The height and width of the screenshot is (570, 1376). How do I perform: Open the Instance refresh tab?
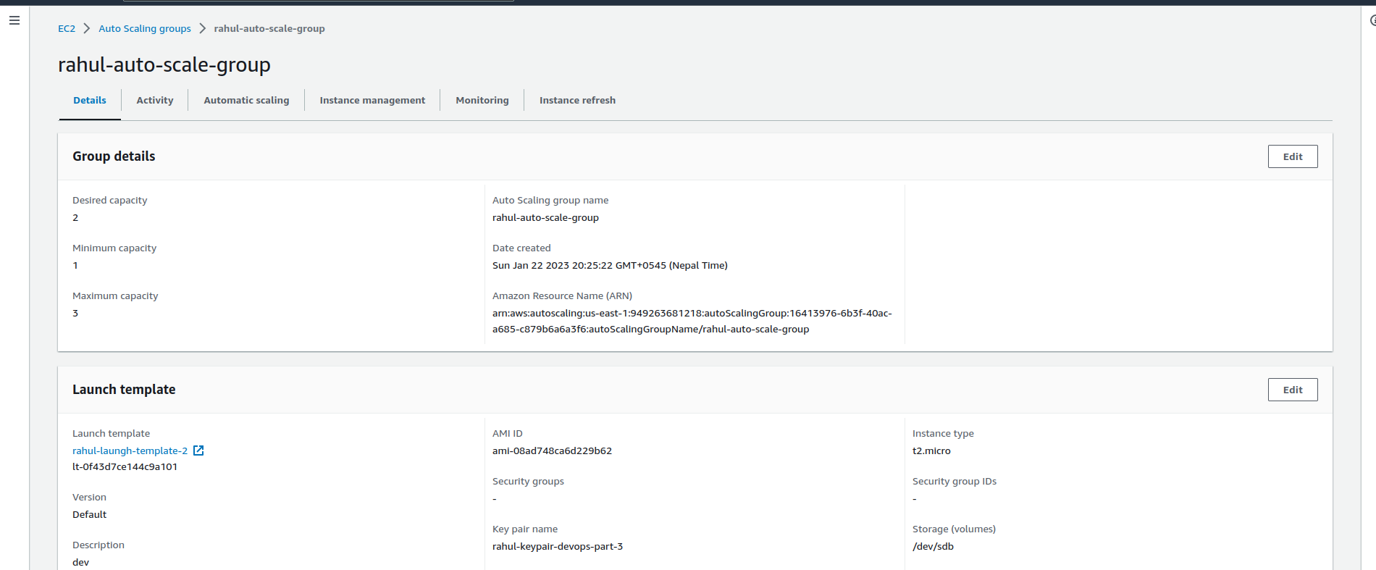point(577,101)
